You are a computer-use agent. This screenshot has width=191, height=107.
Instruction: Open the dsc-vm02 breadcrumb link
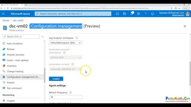point(18,21)
